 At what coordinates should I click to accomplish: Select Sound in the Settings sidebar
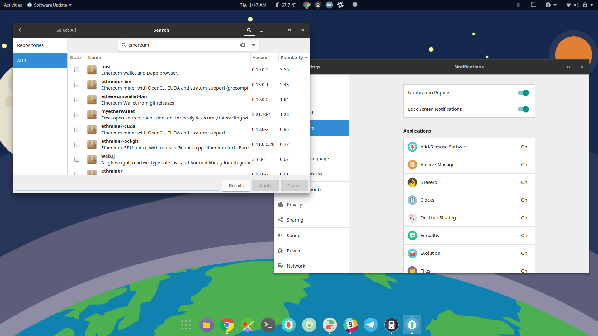coord(294,235)
